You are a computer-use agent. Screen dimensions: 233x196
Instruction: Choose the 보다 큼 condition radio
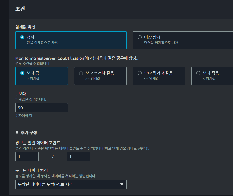(22, 73)
